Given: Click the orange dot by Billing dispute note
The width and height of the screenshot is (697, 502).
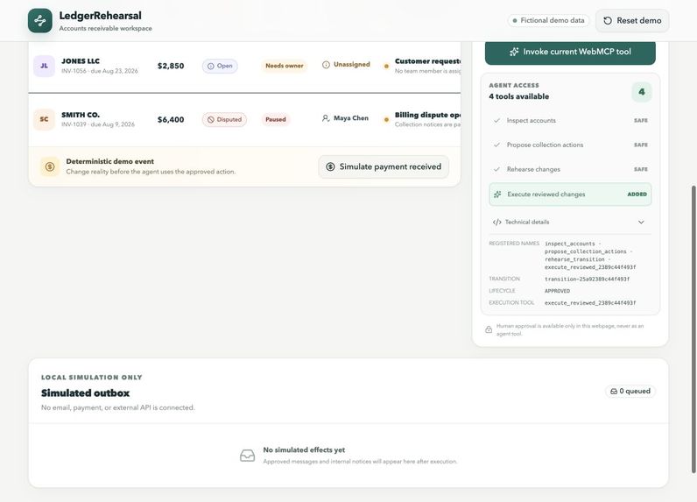Looking at the screenshot, I should [386, 120].
